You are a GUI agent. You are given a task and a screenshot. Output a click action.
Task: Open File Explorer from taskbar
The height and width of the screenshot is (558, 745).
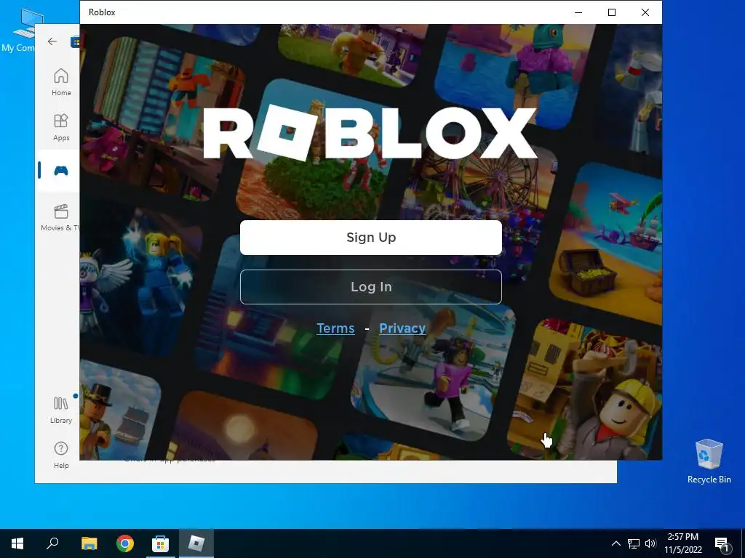(x=89, y=543)
